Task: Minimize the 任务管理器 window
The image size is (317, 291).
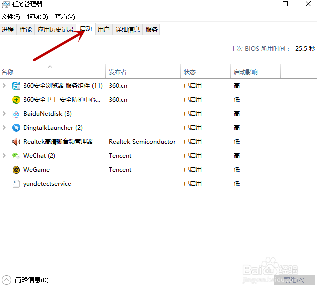Action: pos(263,4)
